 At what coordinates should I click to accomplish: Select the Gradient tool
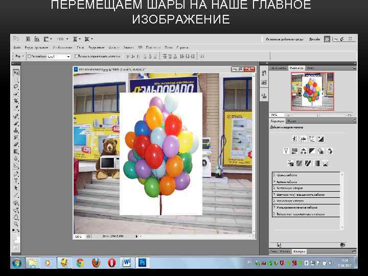point(16,151)
